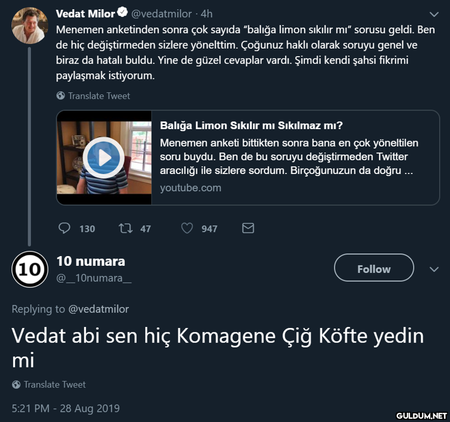This screenshot has height=422, width=450.
Task: Open the 10 numara avatar
Action: [30, 269]
